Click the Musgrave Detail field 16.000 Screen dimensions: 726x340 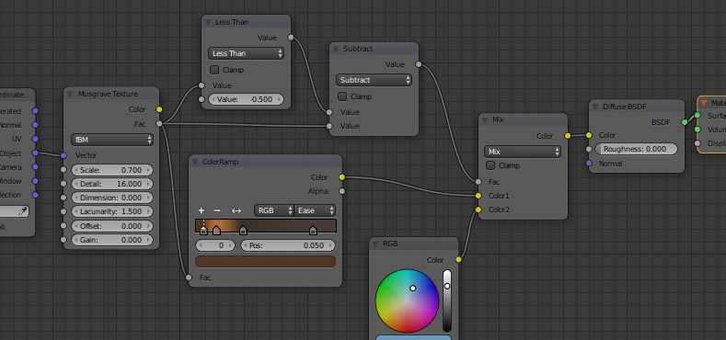[111, 184]
